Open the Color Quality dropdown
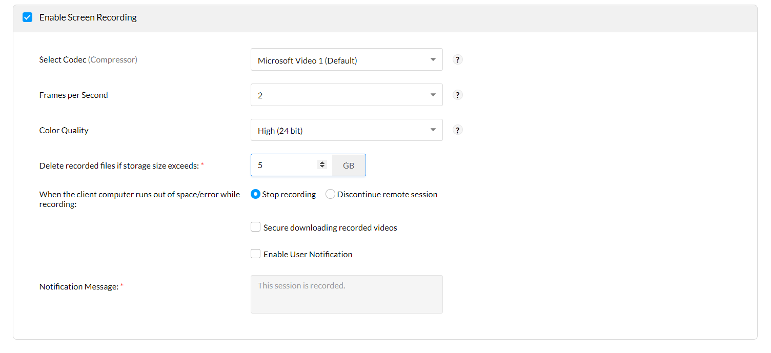The width and height of the screenshot is (771, 353). coord(347,131)
